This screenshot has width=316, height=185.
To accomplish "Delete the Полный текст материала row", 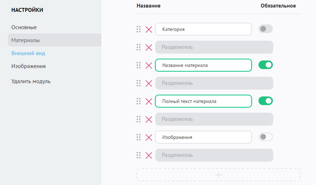I will [x=149, y=101].
